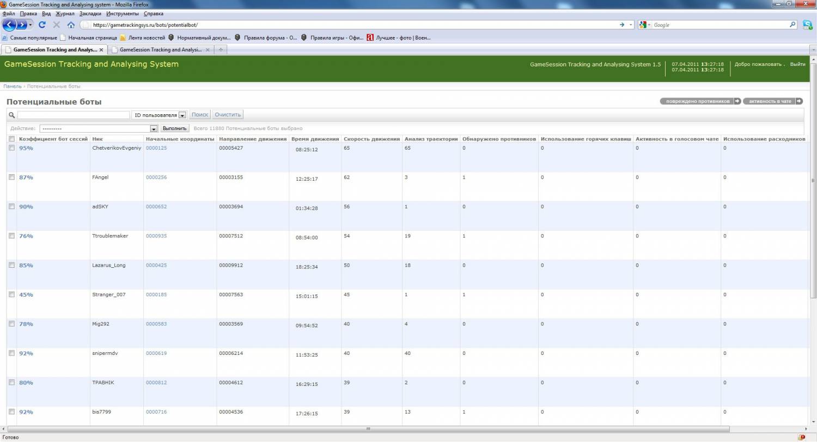Open the history dropdown next to Forward arrow
The height and width of the screenshot is (442, 817).
point(31,24)
